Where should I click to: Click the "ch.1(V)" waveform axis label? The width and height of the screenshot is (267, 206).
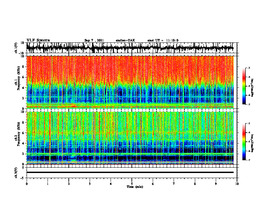click(x=16, y=48)
